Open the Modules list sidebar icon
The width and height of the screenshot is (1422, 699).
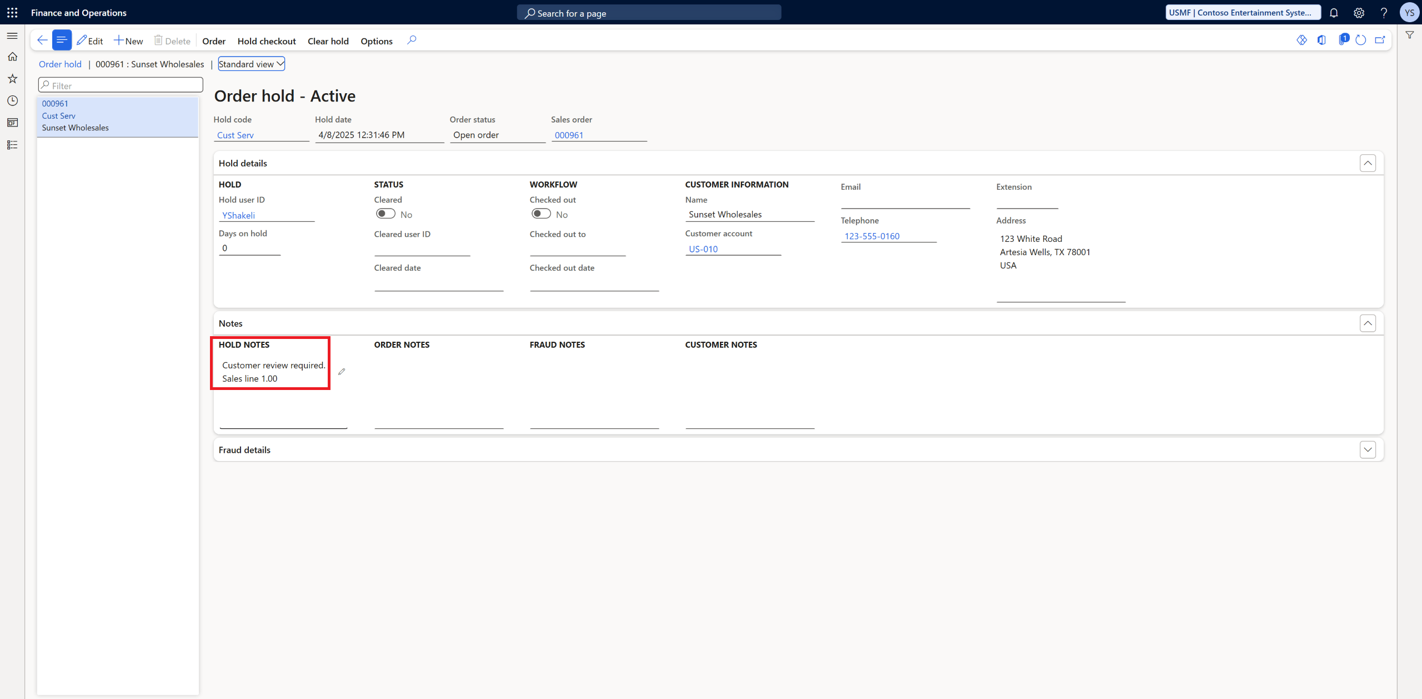[x=12, y=145]
